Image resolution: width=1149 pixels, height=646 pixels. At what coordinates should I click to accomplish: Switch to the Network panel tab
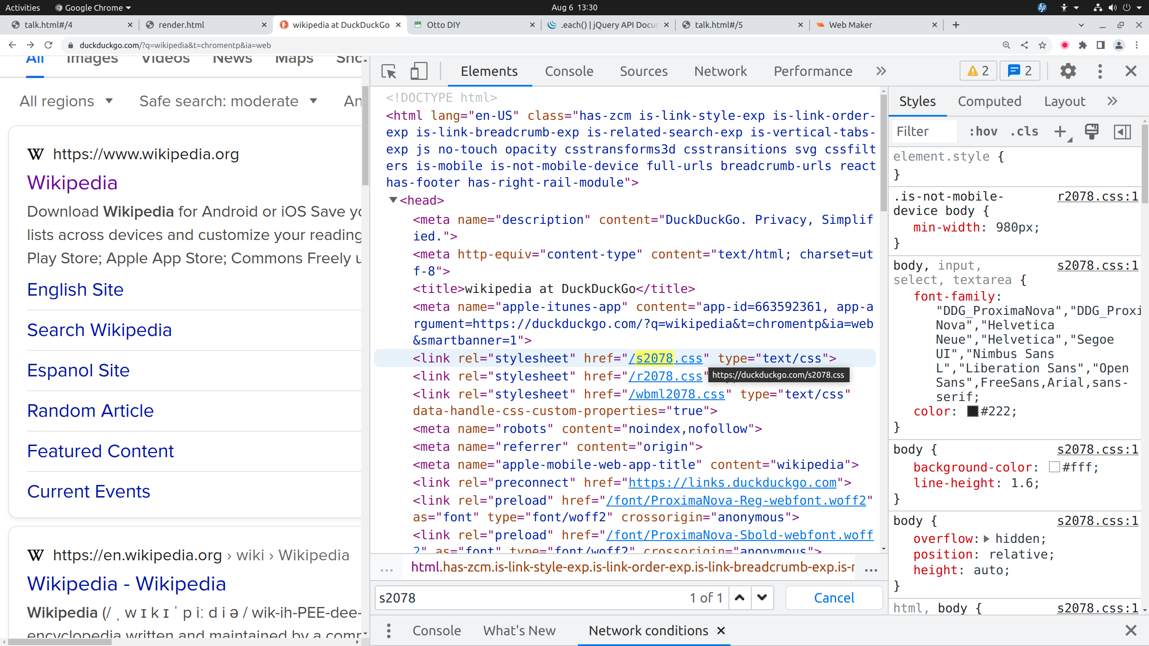pos(720,71)
